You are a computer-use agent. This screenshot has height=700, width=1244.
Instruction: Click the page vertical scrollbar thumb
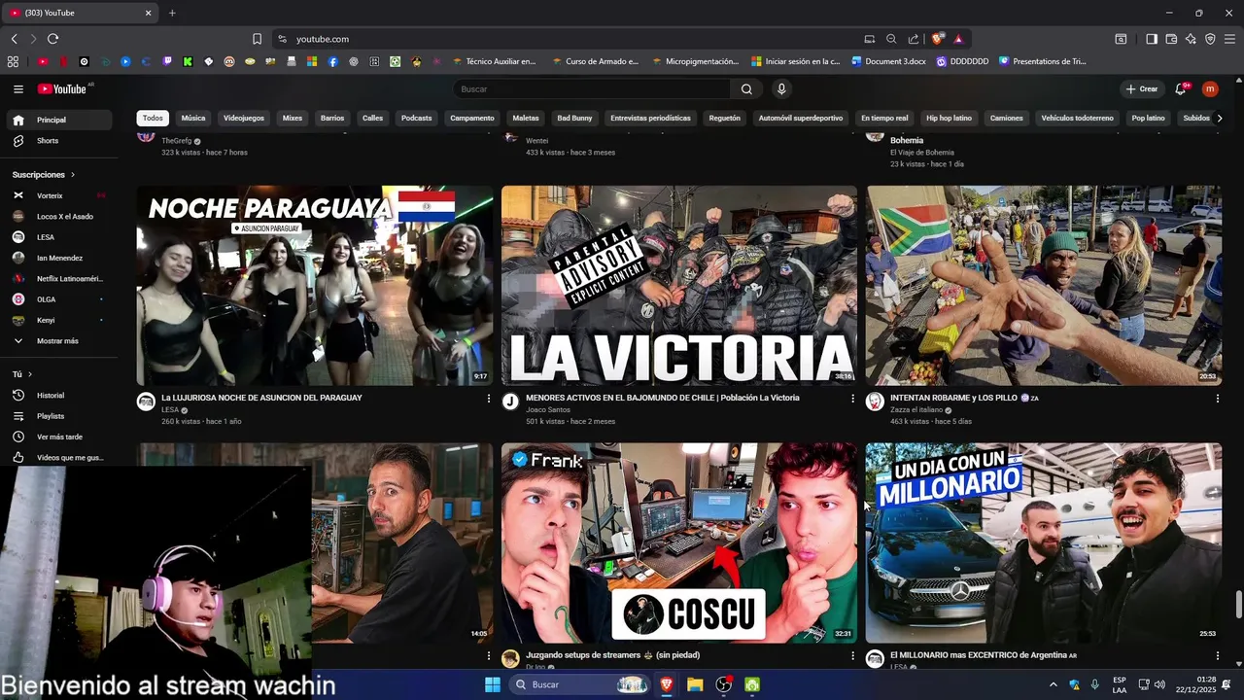(x=1238, y=604)
